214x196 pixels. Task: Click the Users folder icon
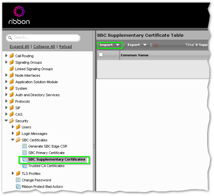pyautogui.click(x=18, y=127)
